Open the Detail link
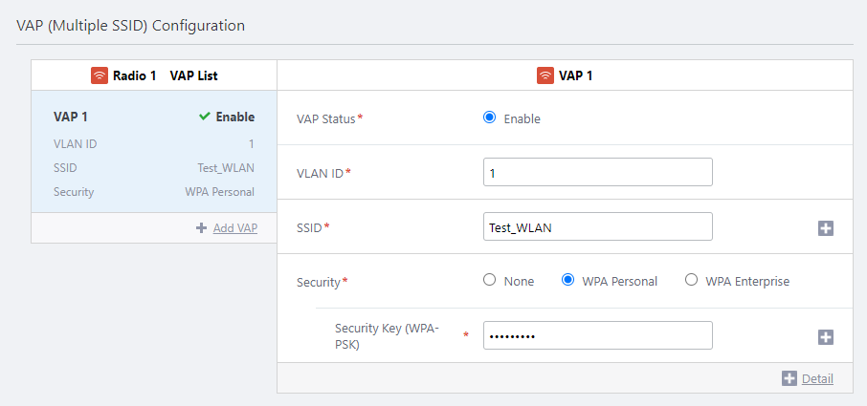 point(817,378)
